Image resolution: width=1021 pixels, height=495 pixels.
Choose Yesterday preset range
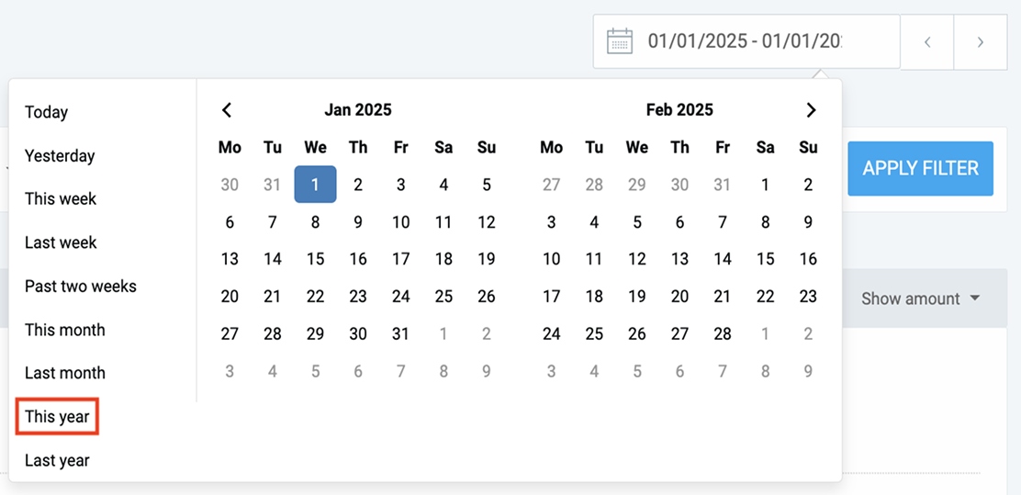pos(60,156)
